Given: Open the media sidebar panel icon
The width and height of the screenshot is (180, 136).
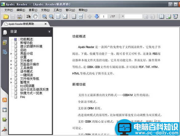Looking at the screenshot, I should 5,52.
